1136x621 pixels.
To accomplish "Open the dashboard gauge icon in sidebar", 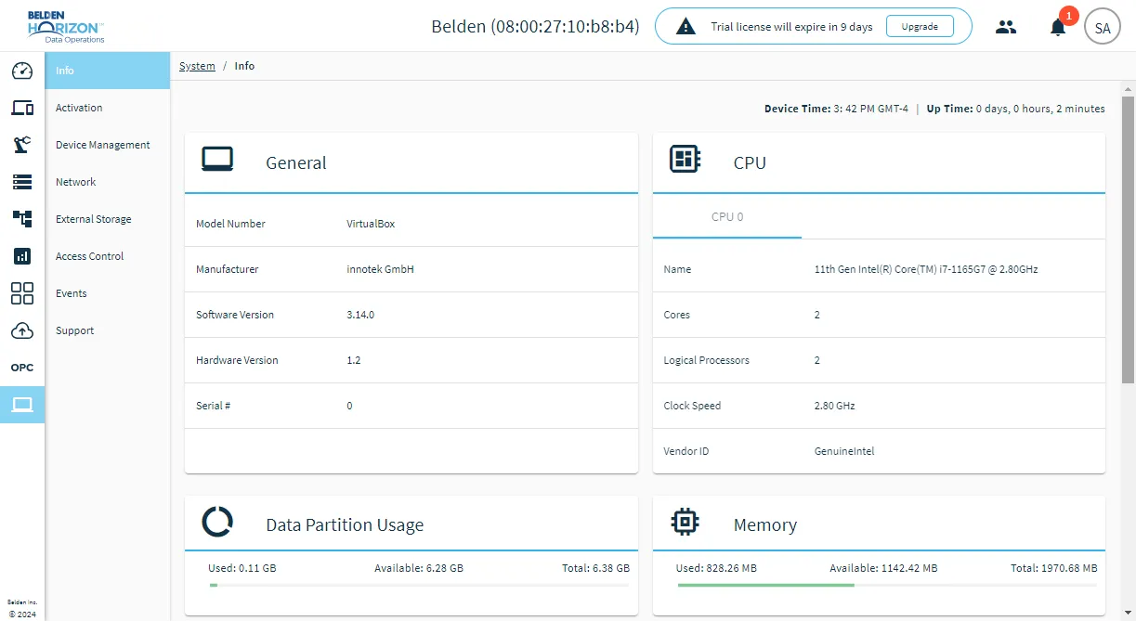I will tap(22, 71).
